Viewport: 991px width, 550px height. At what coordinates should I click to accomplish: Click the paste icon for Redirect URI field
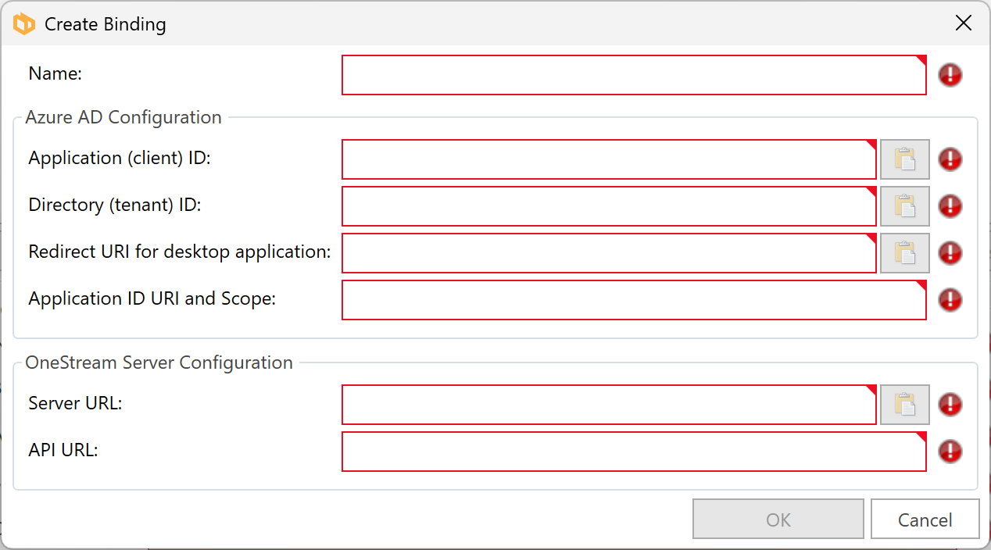click(x=905, y=253)
